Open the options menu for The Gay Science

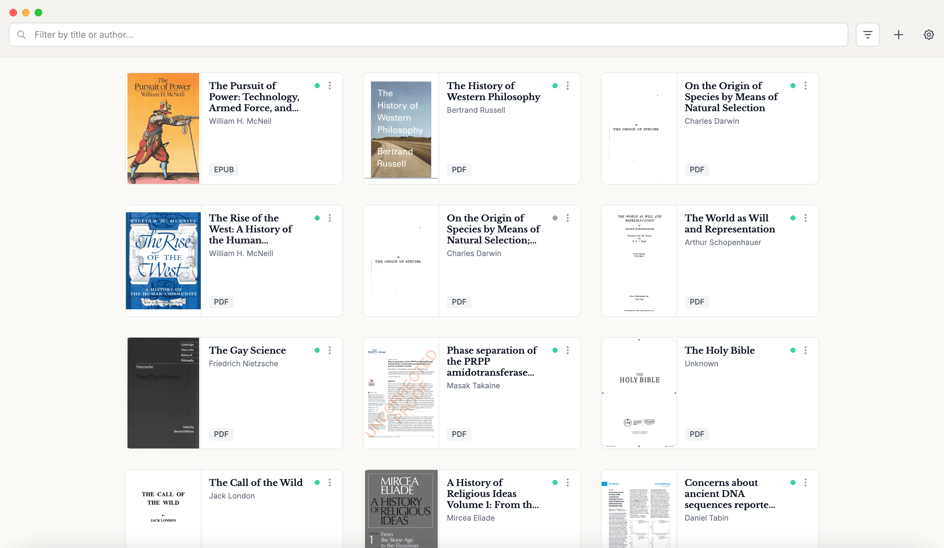click(330, 350)
